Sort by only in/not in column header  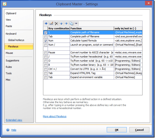coord(128,28)
